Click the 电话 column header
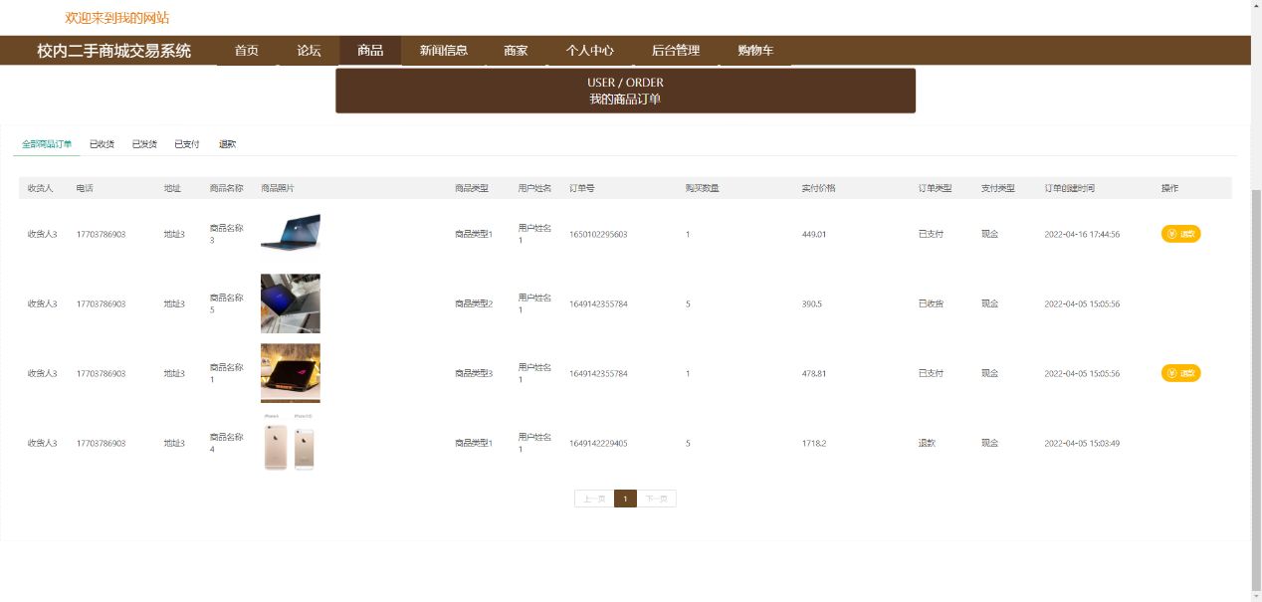 coord(85,188)
